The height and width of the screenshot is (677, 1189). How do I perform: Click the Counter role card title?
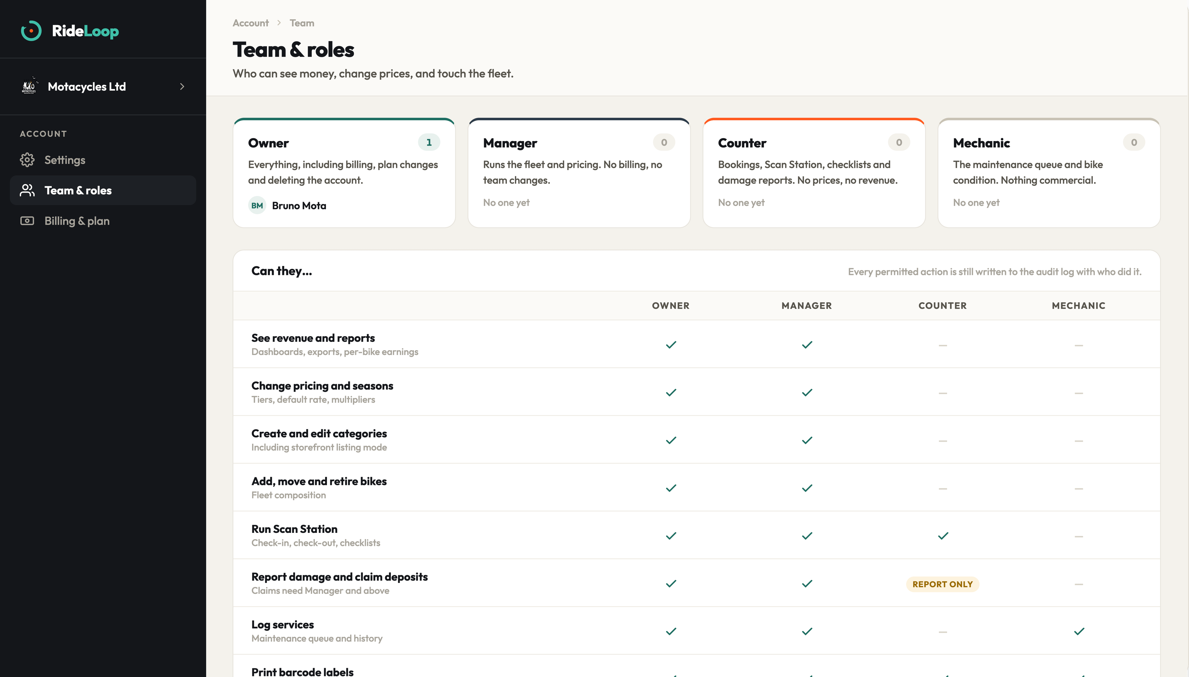[742, 143]
